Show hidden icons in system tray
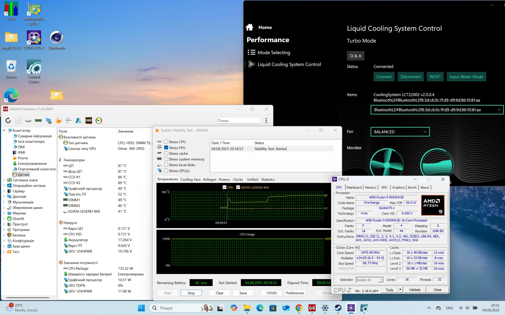Viewport: 505px width, 315px height. 429,308
